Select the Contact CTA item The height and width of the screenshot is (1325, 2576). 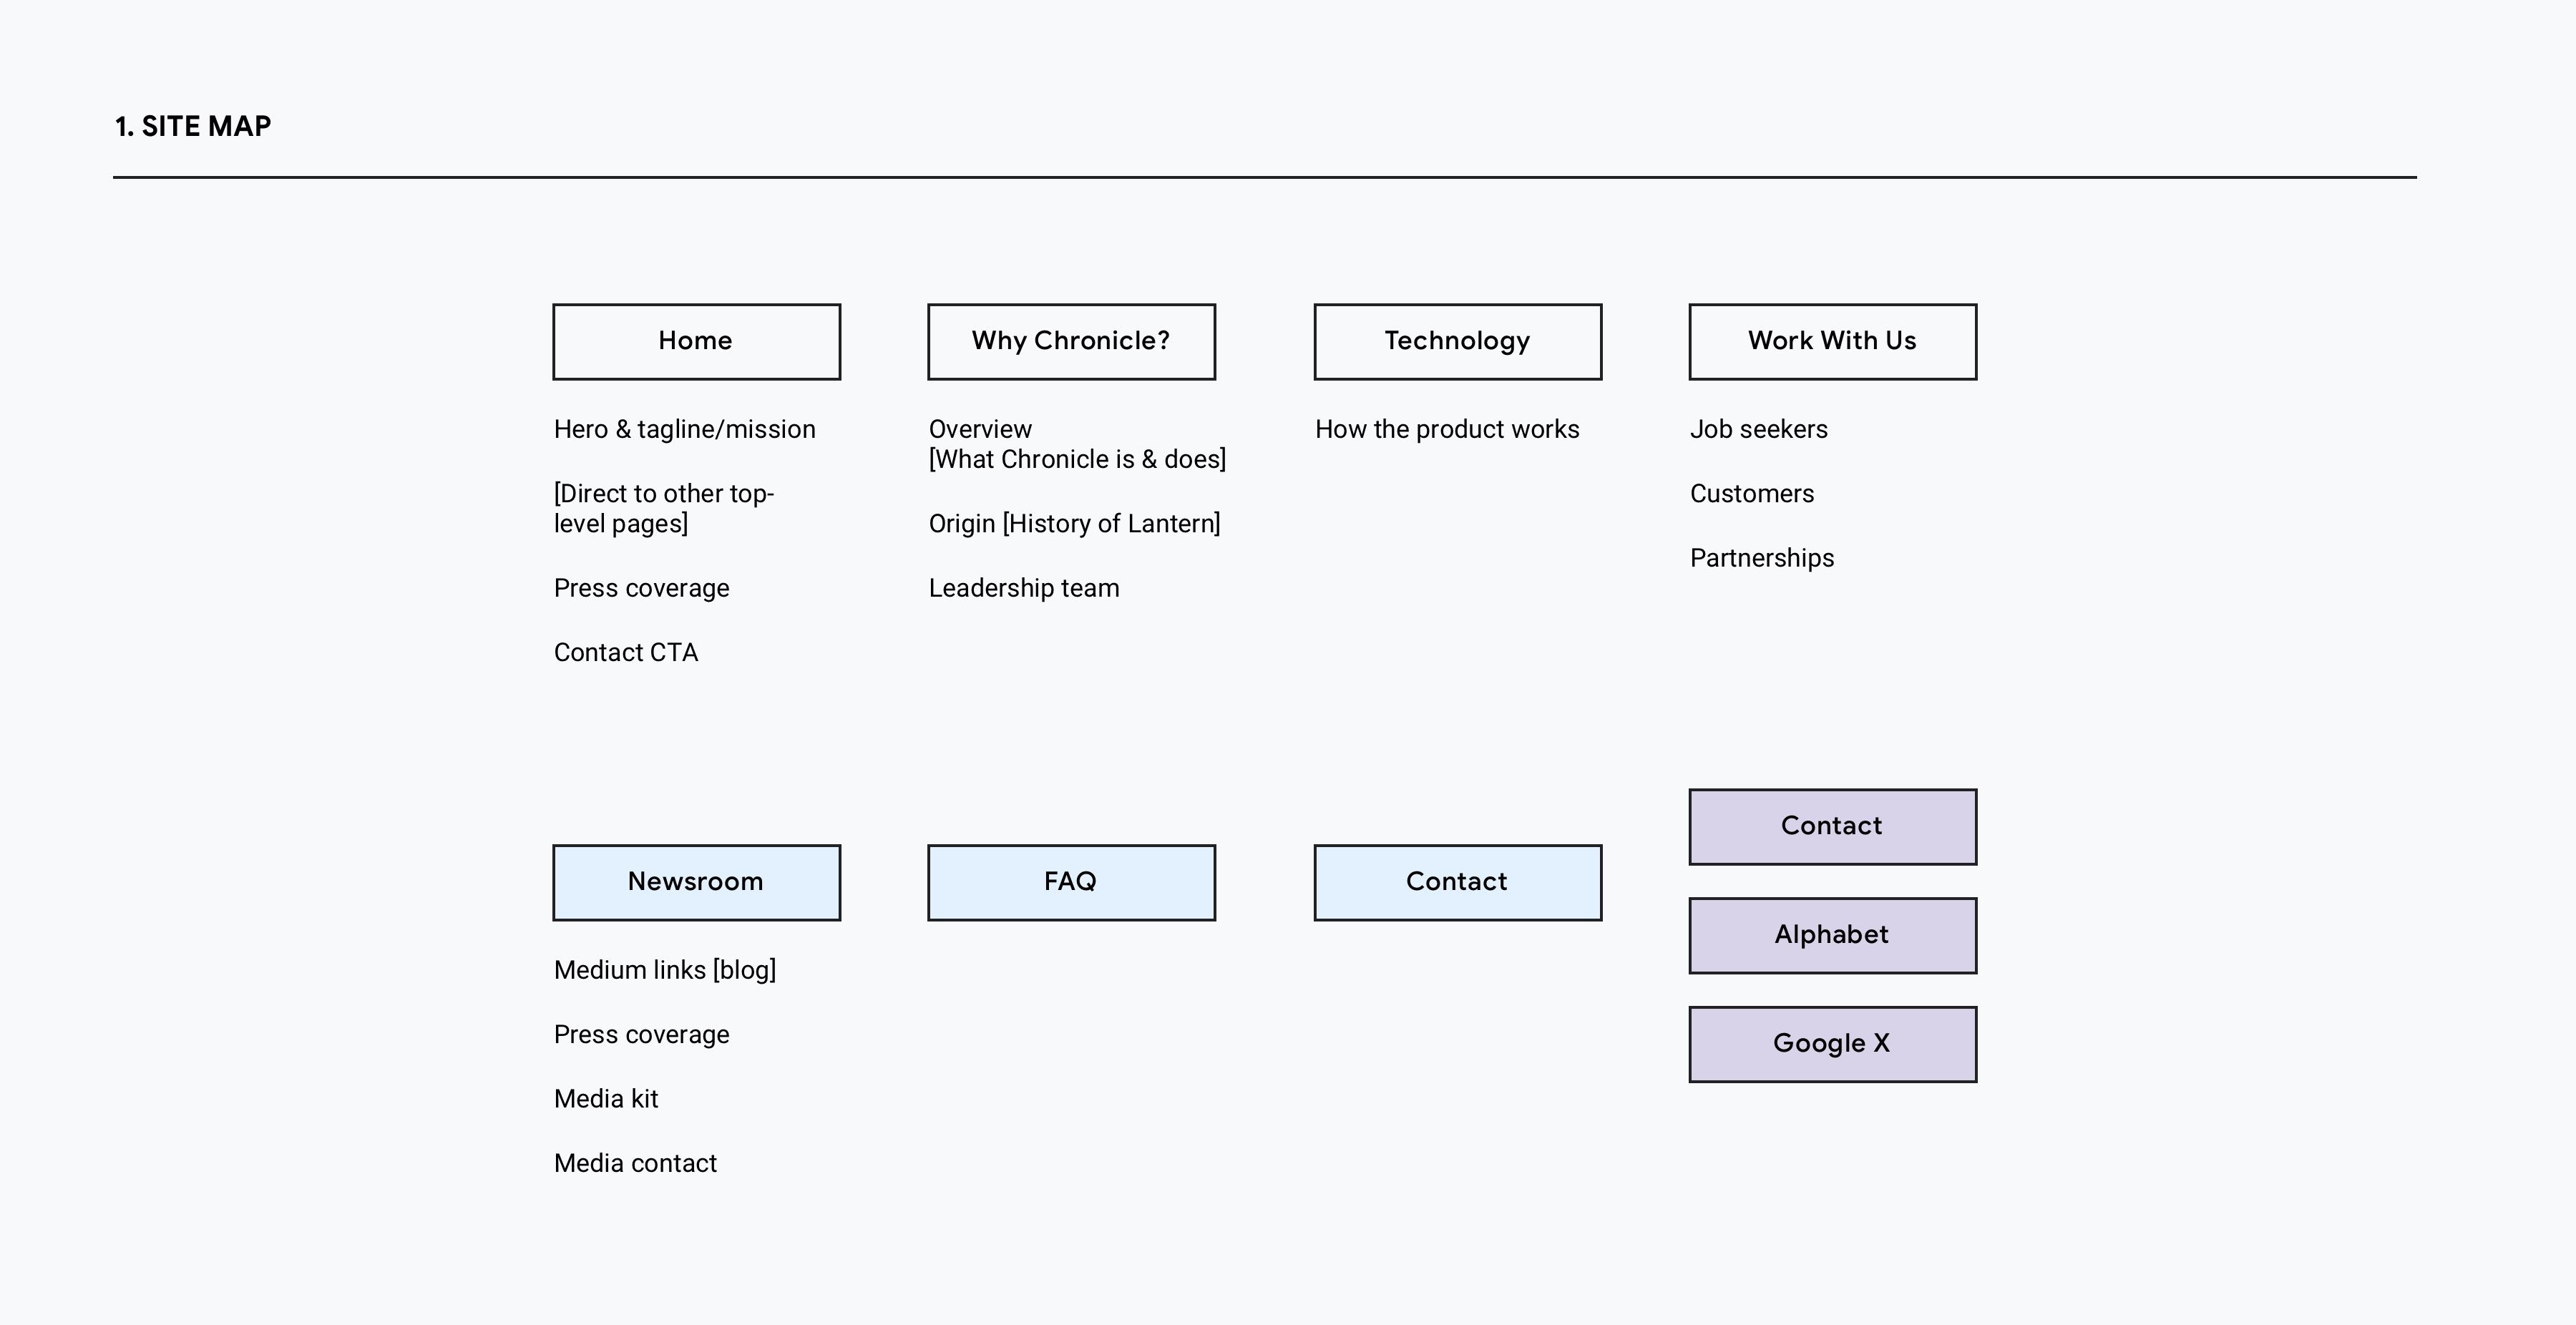(626, 653)
